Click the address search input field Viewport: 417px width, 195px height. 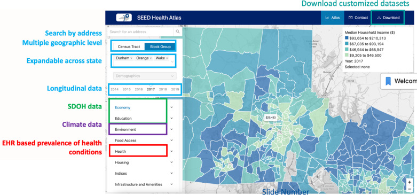click(140, 32)
